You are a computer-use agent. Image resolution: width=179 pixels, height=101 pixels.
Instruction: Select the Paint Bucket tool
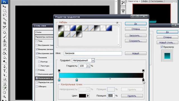click(4, 53)
